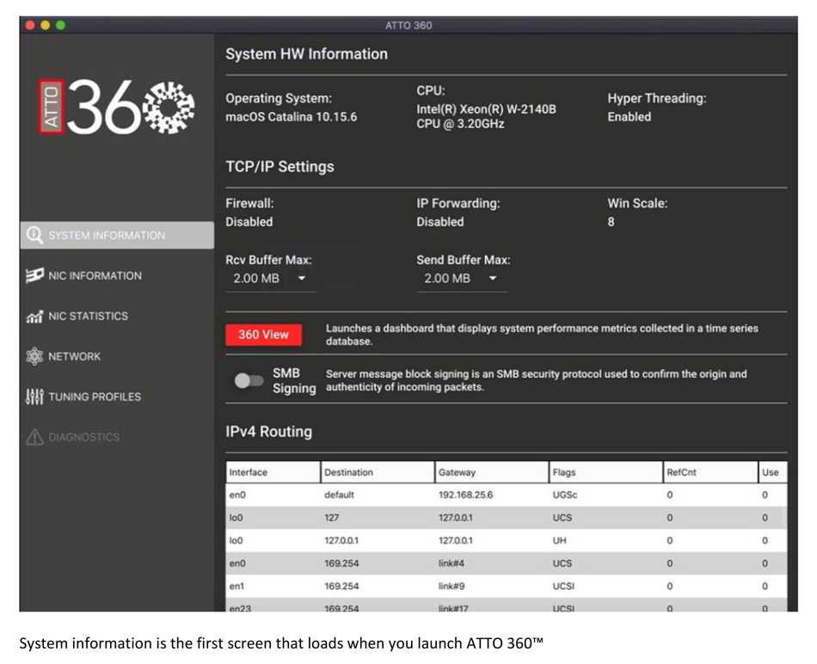Open the Rcv Buffer Max dropdown

pyautogui.click(x=270, y=279)
